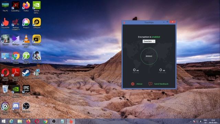Open Opera from the taskbar
Viewport: 220px width, 124px height.
[x=37, y=121]
